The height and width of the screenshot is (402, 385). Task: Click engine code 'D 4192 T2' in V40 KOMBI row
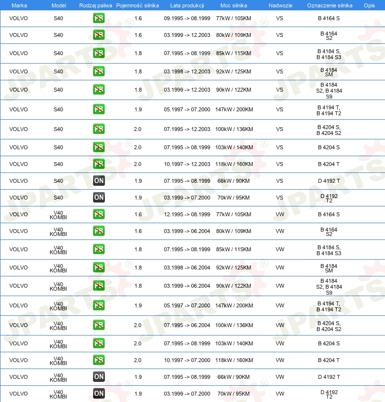(x=329, y=394)
